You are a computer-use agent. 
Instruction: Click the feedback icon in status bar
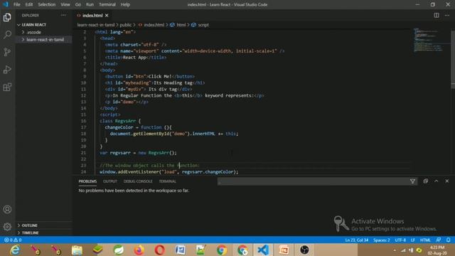click(439, 240)
